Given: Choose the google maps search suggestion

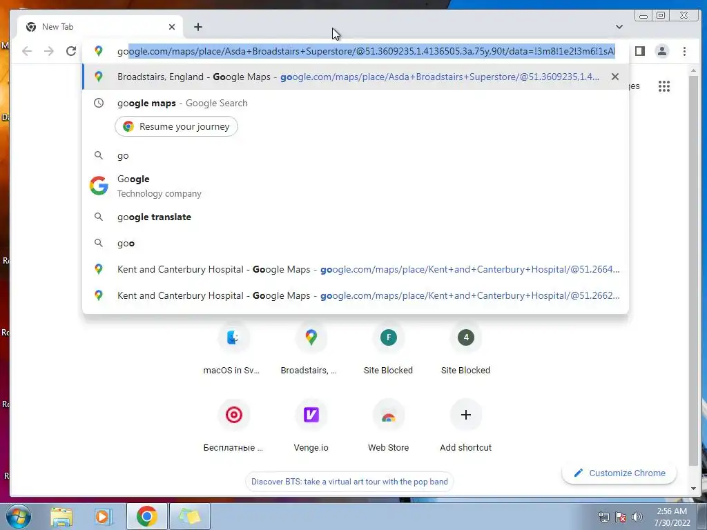Looking at the screenshot, I should (356, 103).
